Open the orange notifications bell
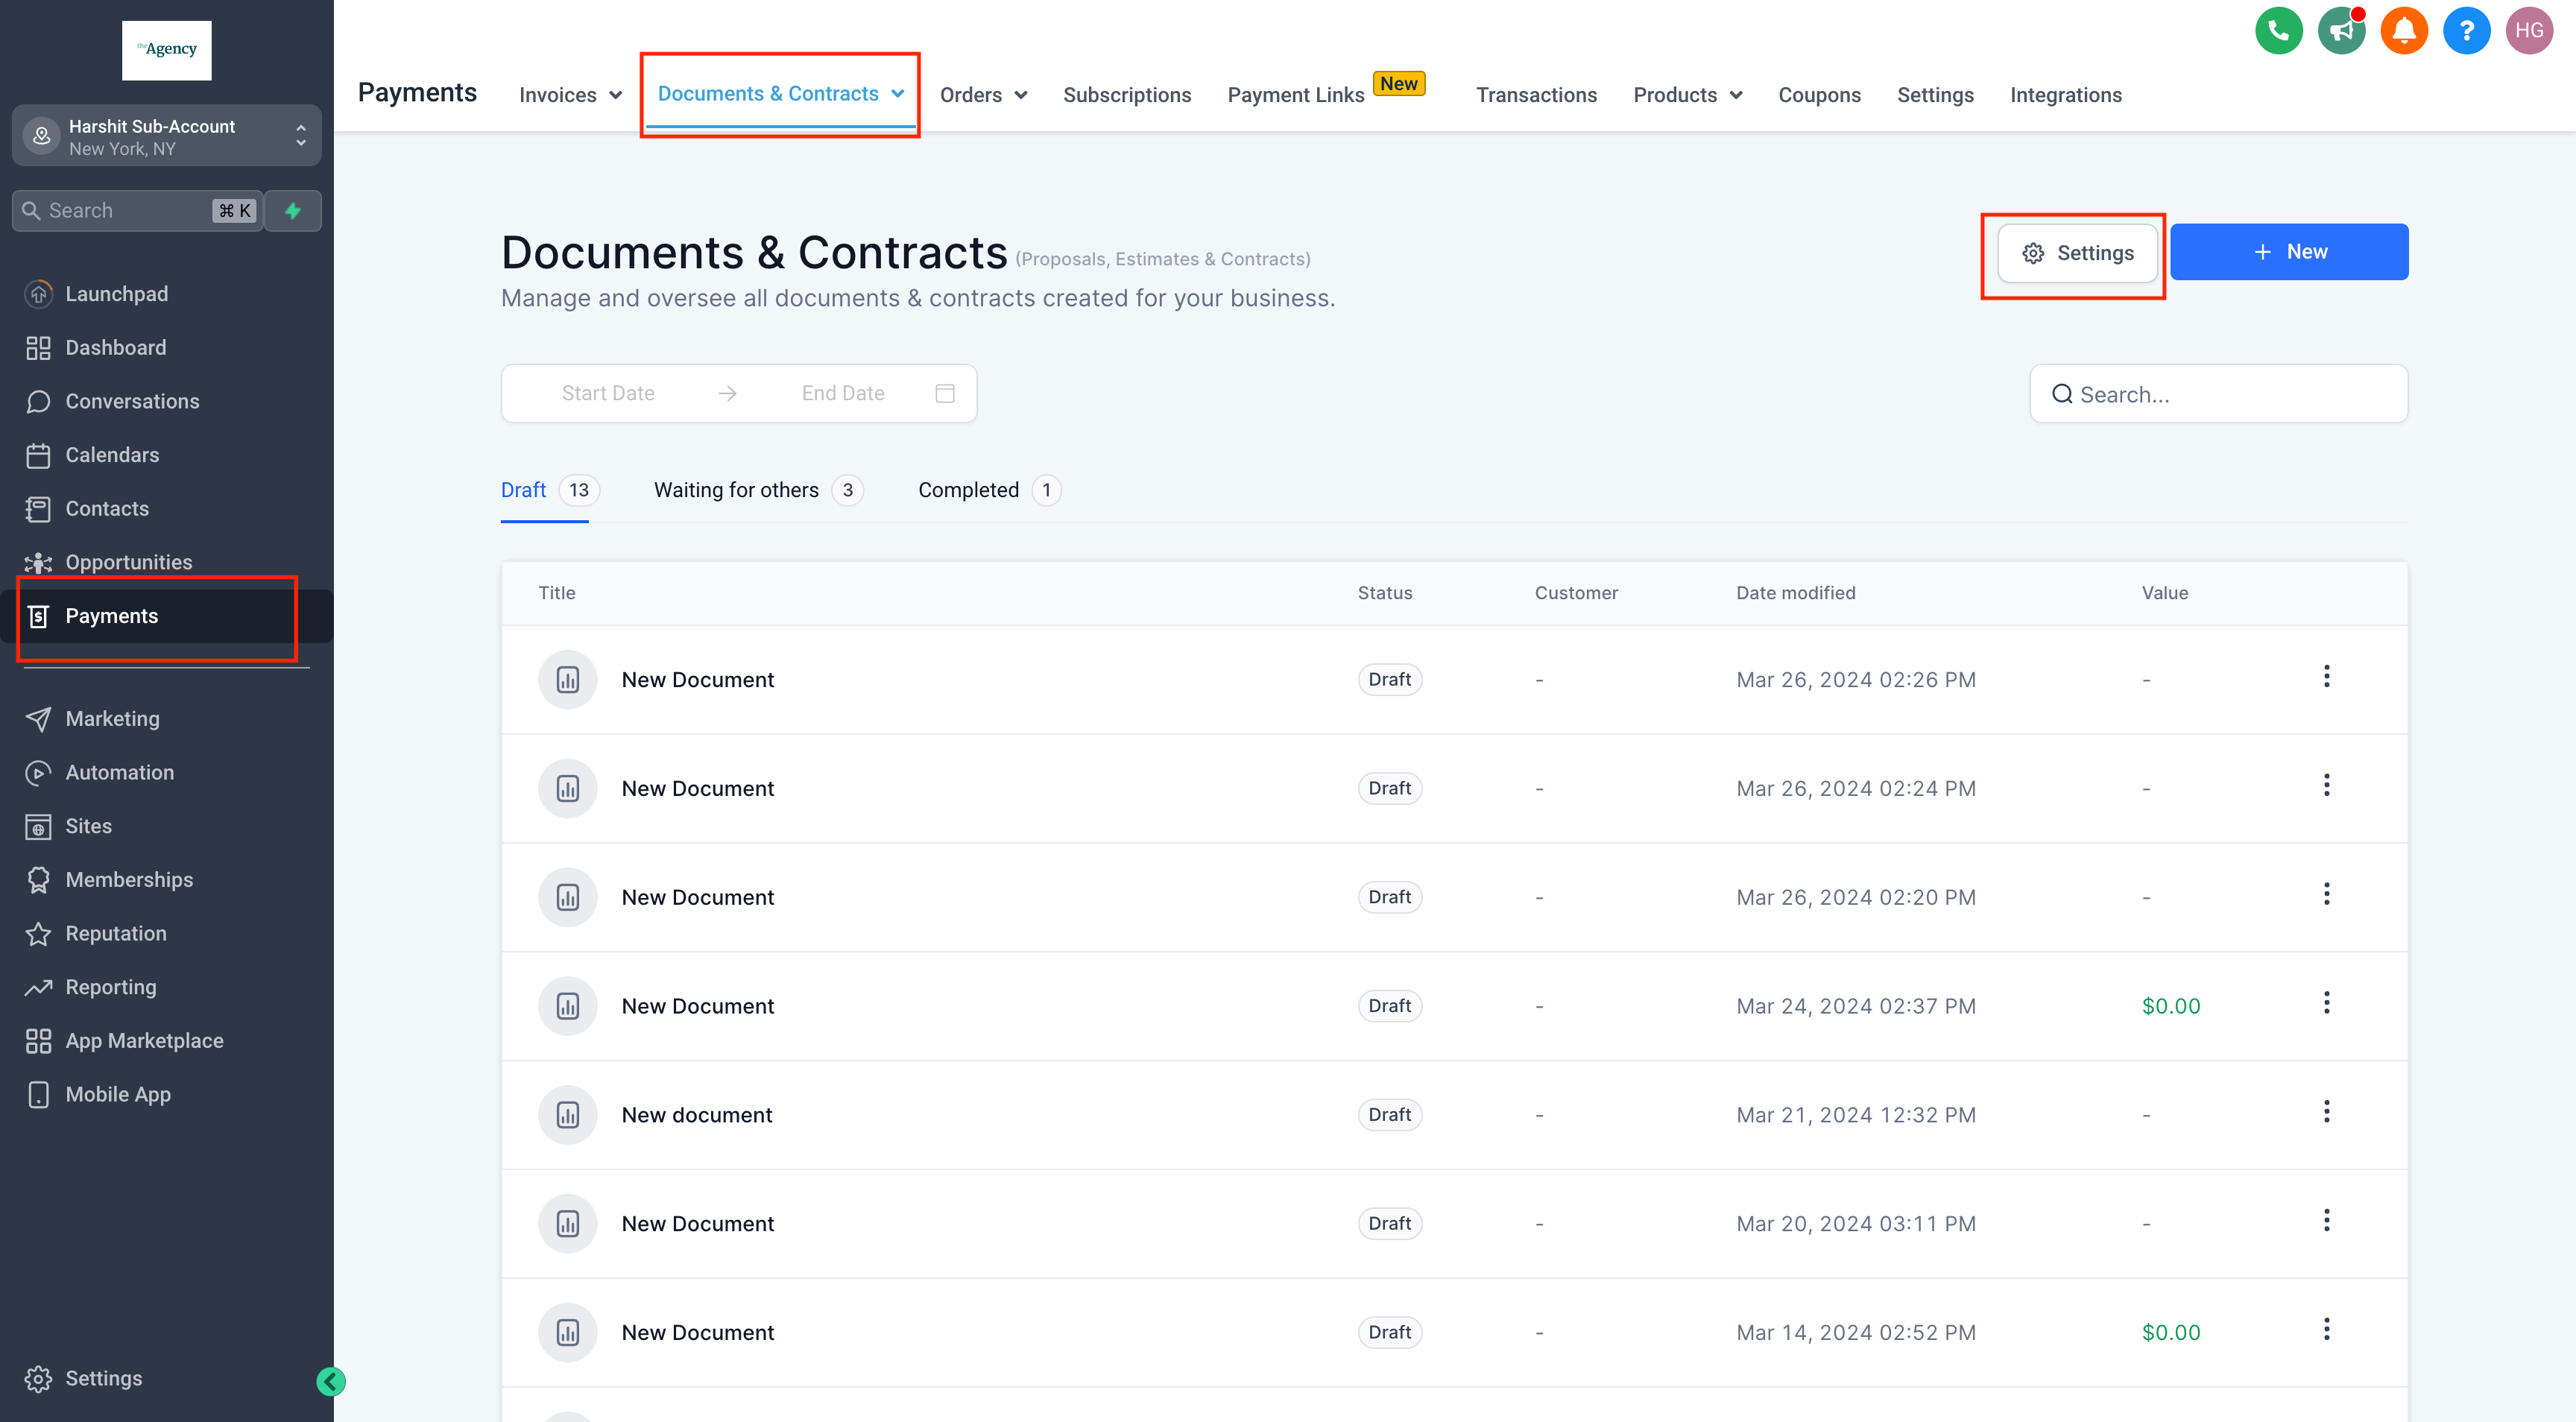 [x=2404, y=31]
